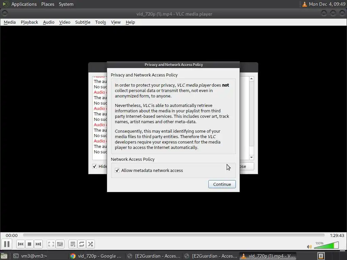This screenshot has height=260, width=347.
Task: Open the Video menu
Action: click(65, 22)
